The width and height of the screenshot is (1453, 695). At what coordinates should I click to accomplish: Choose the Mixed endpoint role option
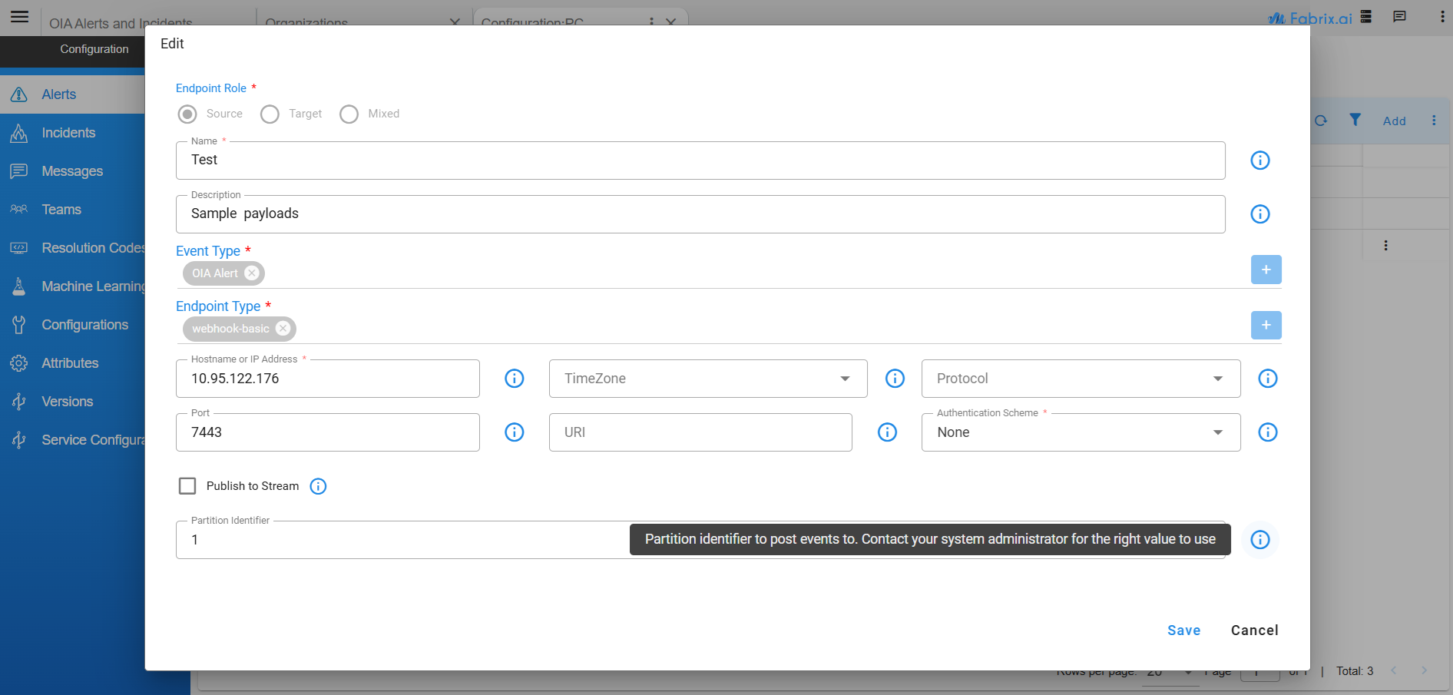[349, 114]
